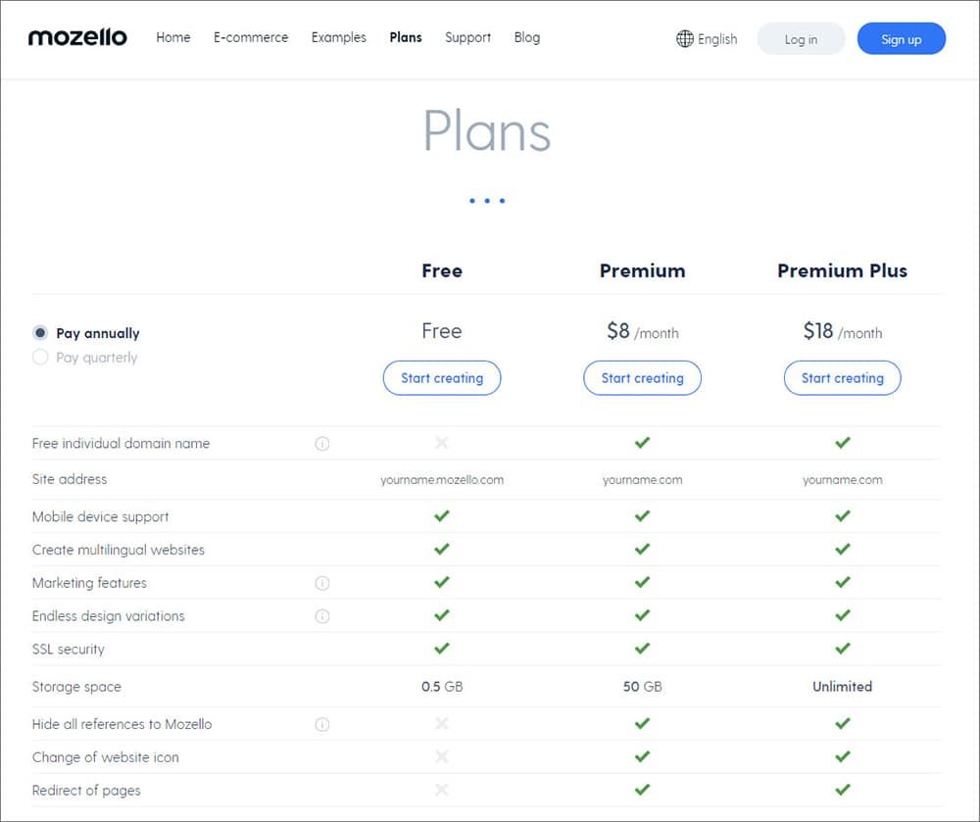The image size is (980, 822).
Task: Open info icon for Hide all references to Mozello
Action: pyautogui.click(x=321, y=724)
